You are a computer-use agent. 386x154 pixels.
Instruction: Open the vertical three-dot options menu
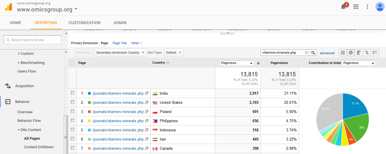tap(367, 7)
